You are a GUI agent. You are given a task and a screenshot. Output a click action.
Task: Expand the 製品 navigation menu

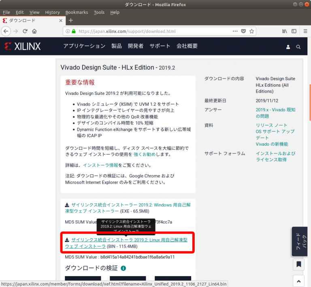[116, 46]
